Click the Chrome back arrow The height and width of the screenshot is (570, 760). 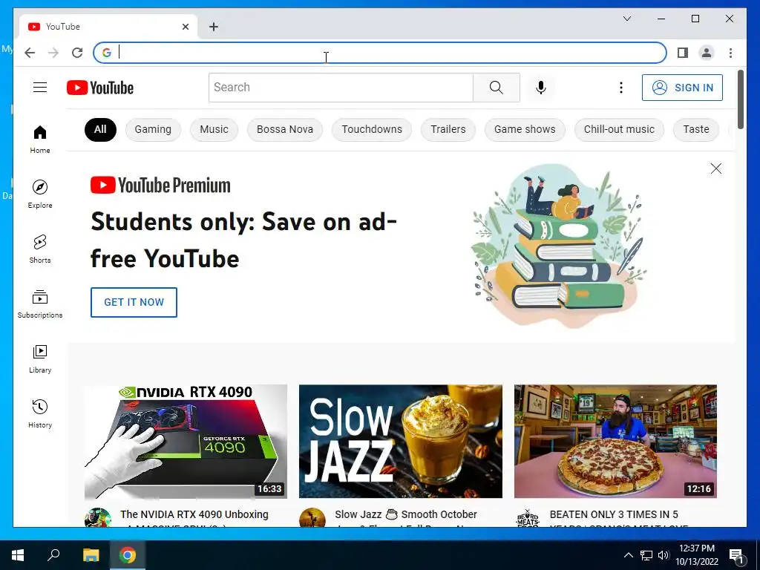coord(30,53)
